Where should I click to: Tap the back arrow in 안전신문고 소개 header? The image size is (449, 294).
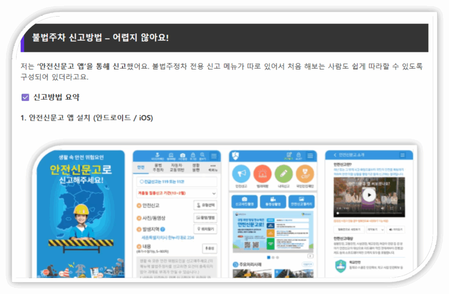335,155
